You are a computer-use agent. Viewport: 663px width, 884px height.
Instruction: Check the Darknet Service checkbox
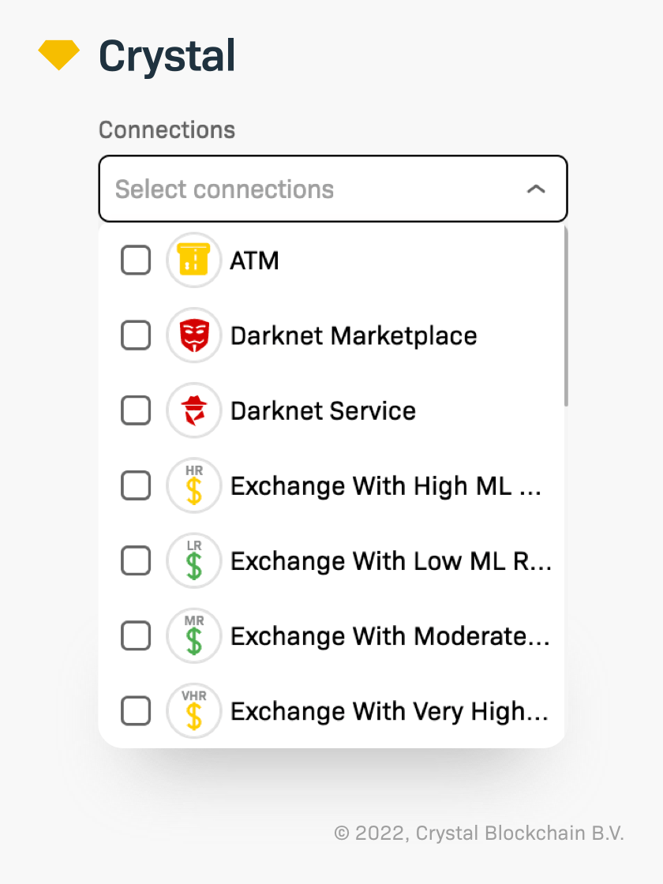pos(135,410)
